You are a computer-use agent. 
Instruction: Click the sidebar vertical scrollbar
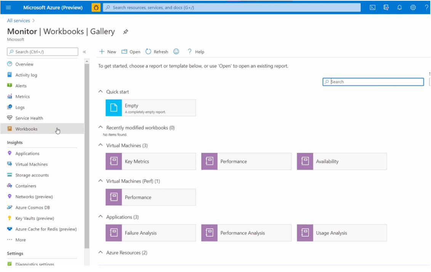point(87,157)
